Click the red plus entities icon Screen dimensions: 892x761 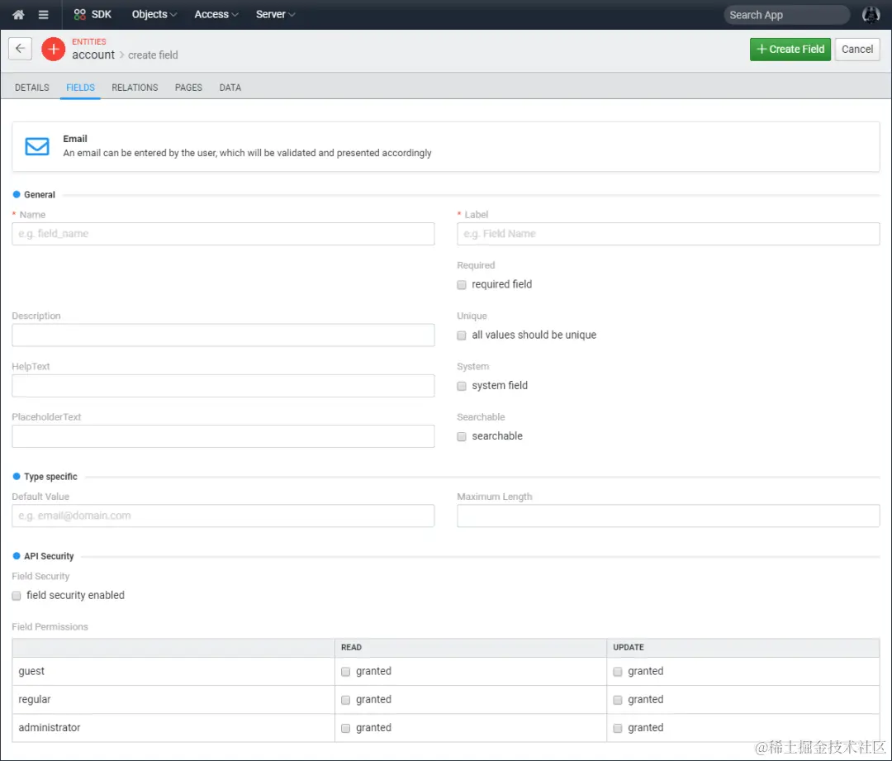pyautogui.click(x=54, y=49)
